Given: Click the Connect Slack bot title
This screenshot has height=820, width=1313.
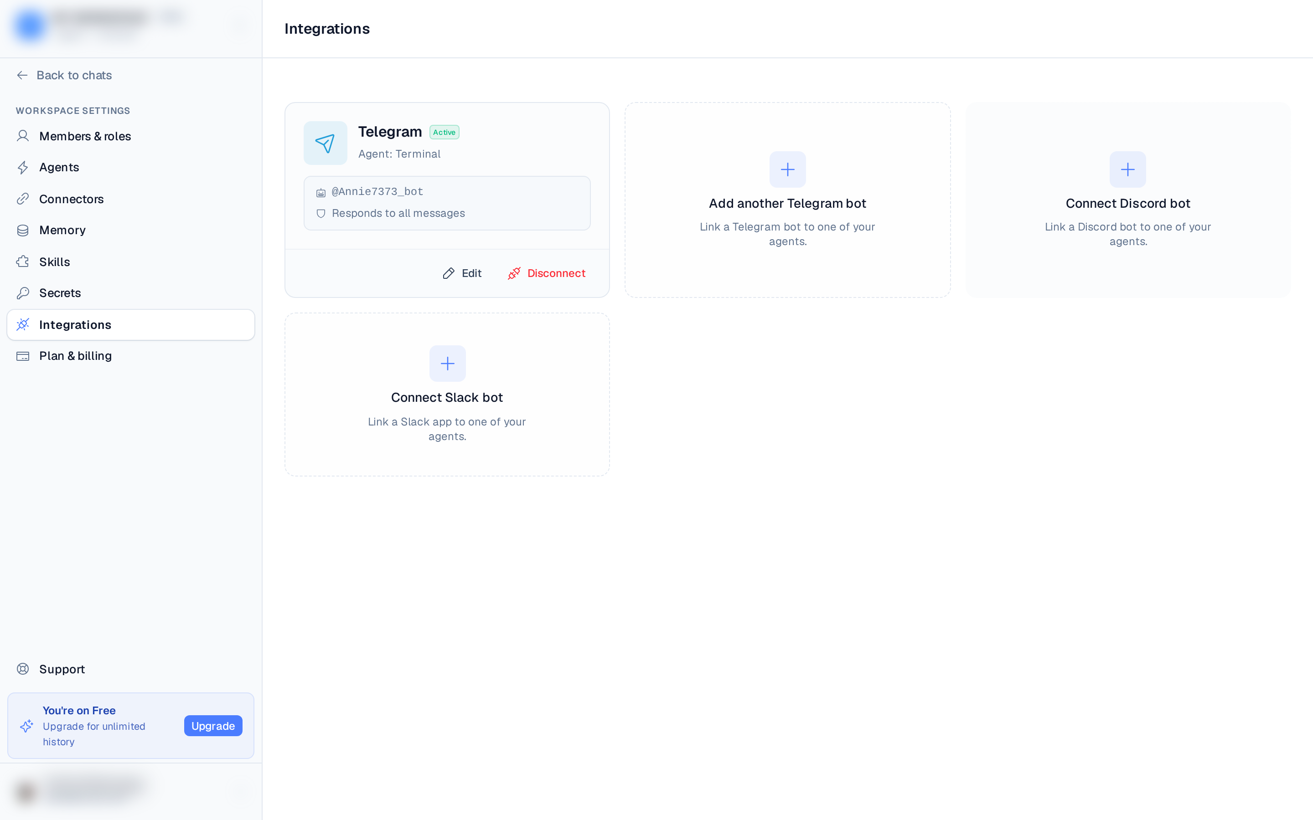Looking at the screenshot, I should tap(447, 398).
